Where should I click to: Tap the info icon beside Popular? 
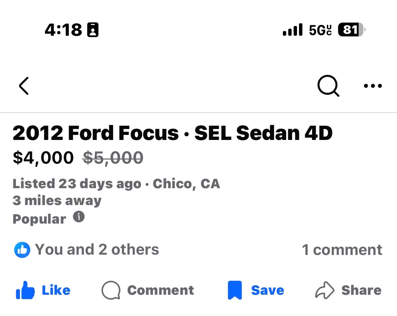[79, 217]
